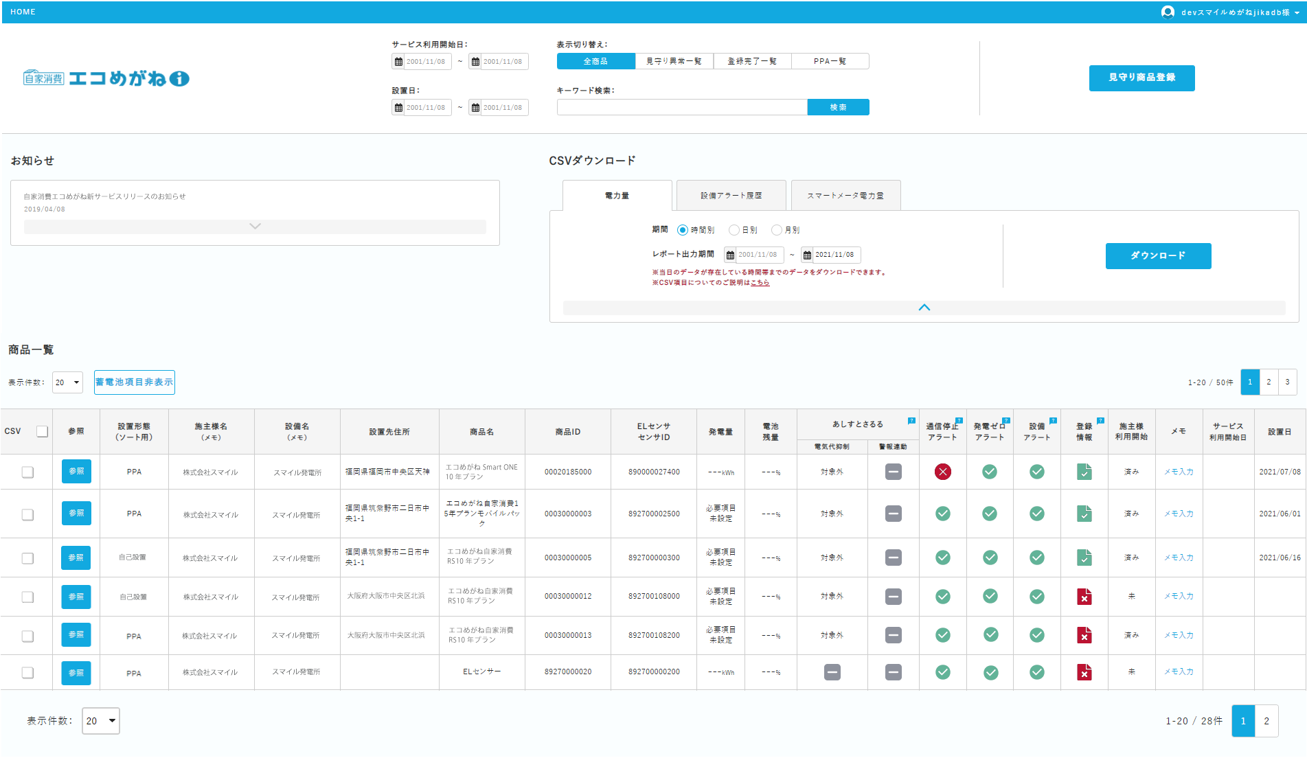Click 参照 button for product 00020185000
This screenshot has height=758, width=1307.
(76, 472)
